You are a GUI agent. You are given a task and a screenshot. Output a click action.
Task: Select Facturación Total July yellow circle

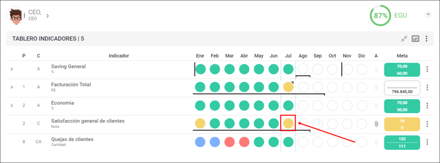(x=288, y=88)
